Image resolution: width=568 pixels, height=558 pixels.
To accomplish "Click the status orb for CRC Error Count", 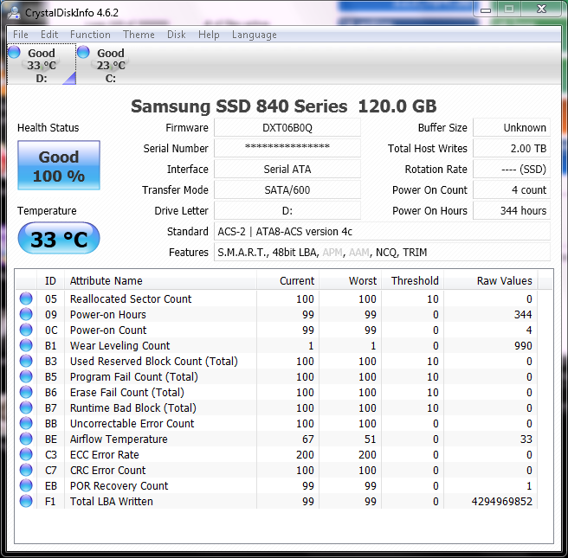I will [x=26, y=470].
